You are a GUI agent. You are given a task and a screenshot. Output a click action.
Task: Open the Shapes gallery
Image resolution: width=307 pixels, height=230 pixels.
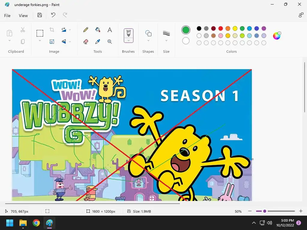click(x=148, y=33)
